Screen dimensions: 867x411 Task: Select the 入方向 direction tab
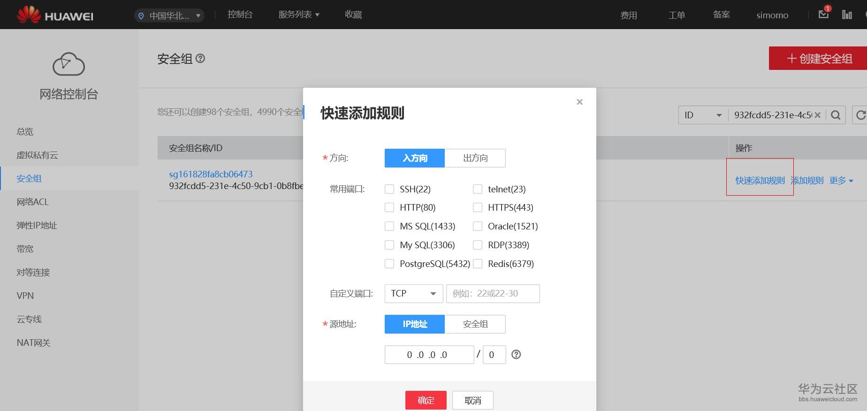pos(415,158)
